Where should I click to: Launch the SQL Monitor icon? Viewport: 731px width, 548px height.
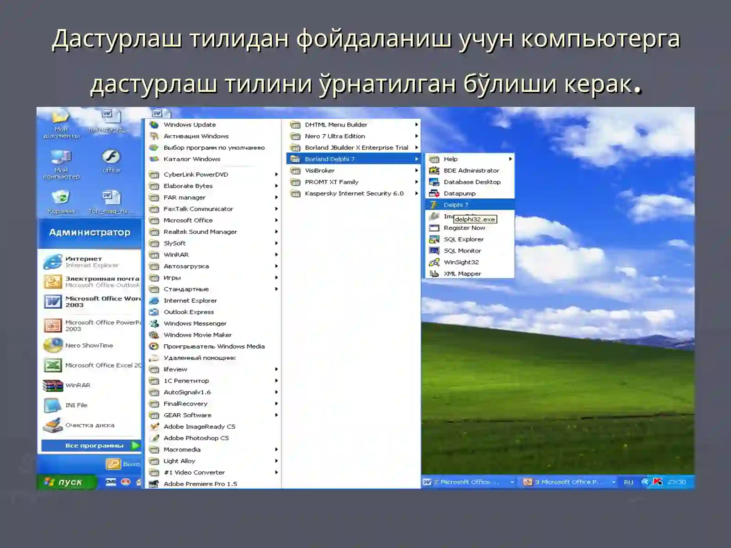(434, 251)
